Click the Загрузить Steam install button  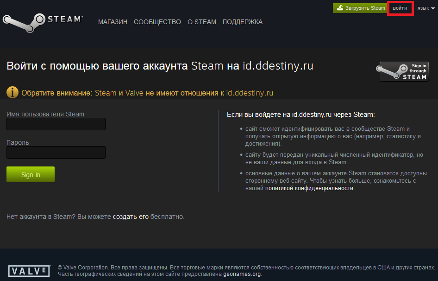[x=360, y=8]
